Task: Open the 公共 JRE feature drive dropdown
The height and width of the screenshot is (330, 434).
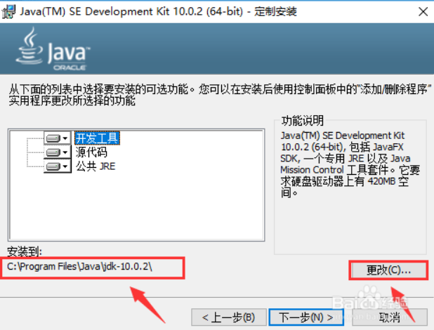Action: 58,166
